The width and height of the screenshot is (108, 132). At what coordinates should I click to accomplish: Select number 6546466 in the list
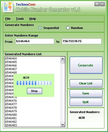pos(11,65)
